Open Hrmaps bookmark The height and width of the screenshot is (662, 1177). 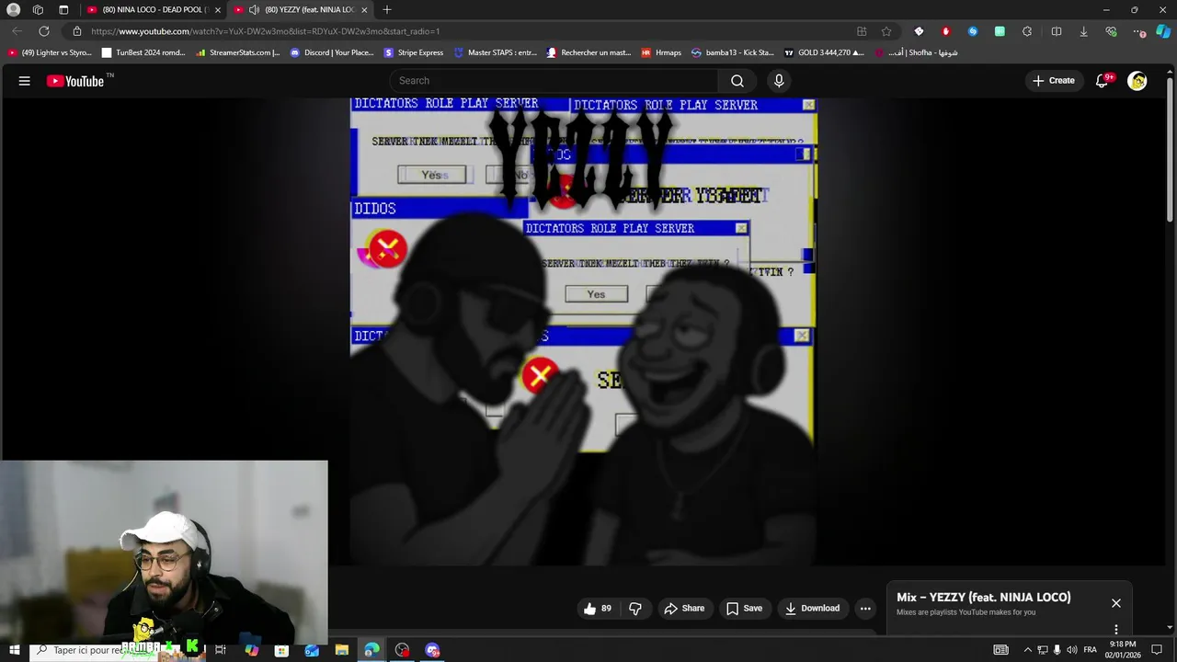point(661,52)
